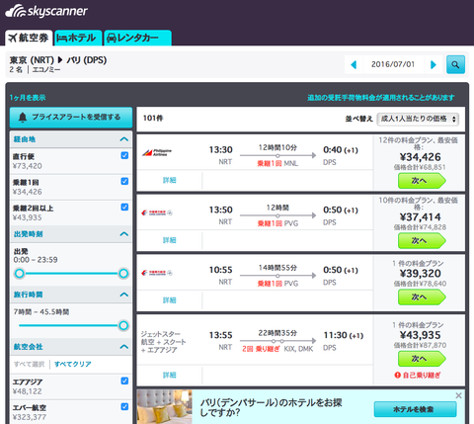Uncheck the エバー航空 airline checkbox
474x424 pixels.
coord(124,406)
